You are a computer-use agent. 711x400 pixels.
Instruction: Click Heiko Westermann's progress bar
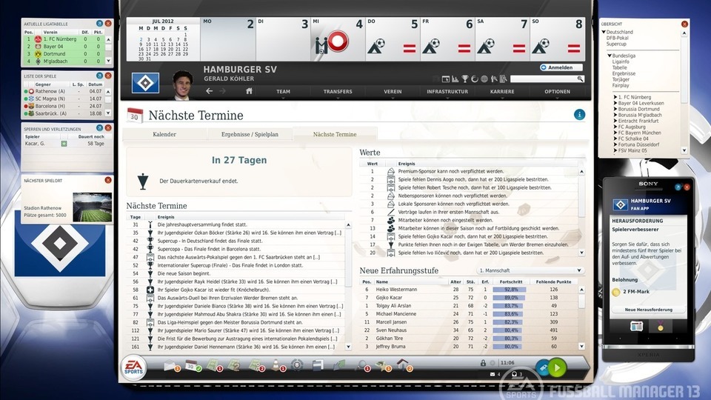[511, 290]
